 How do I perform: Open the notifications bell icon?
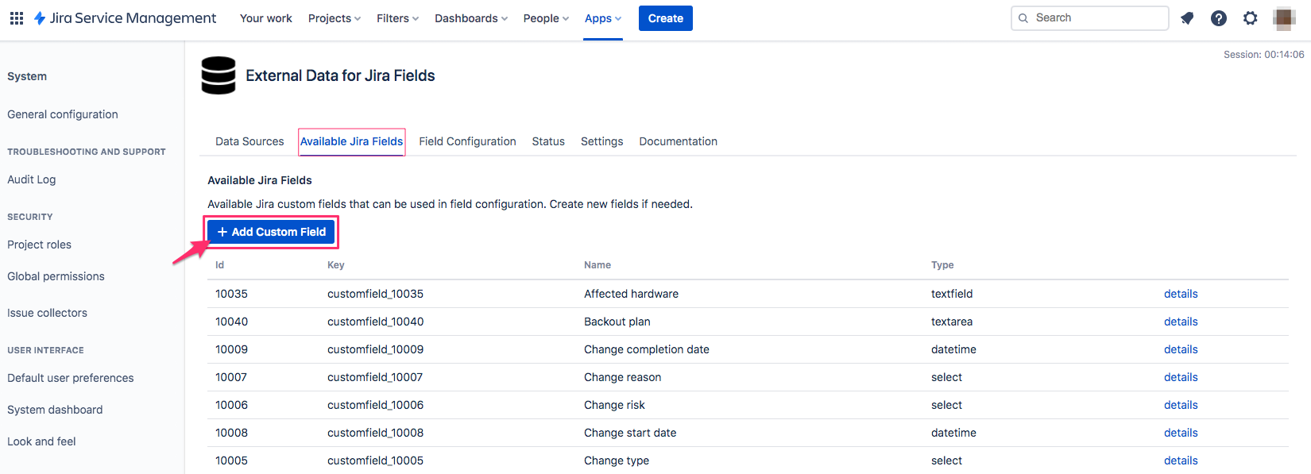pyautogui.click(x=1187, y=18)
